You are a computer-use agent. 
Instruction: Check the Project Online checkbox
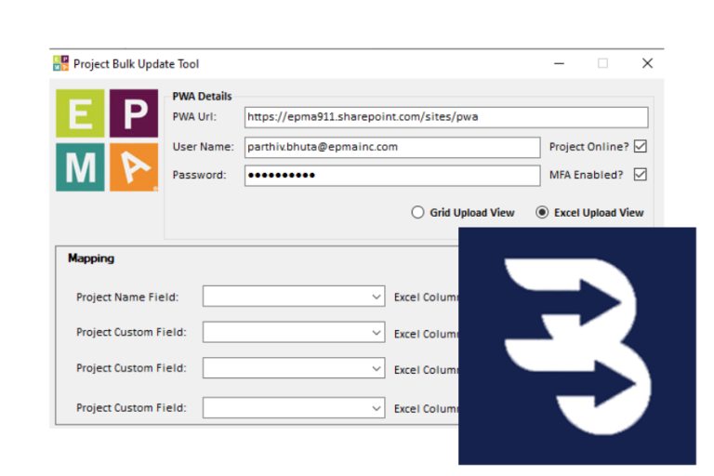[641, 146]
